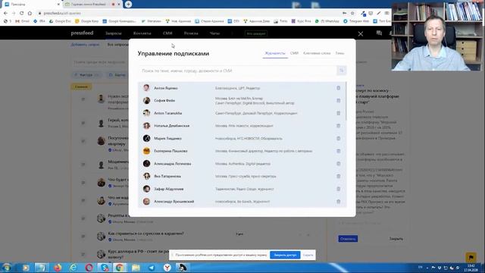485x273 pixels.
Task: Delete subscription to Екатерина Пашкова
Action: click(x=339, y=151)
